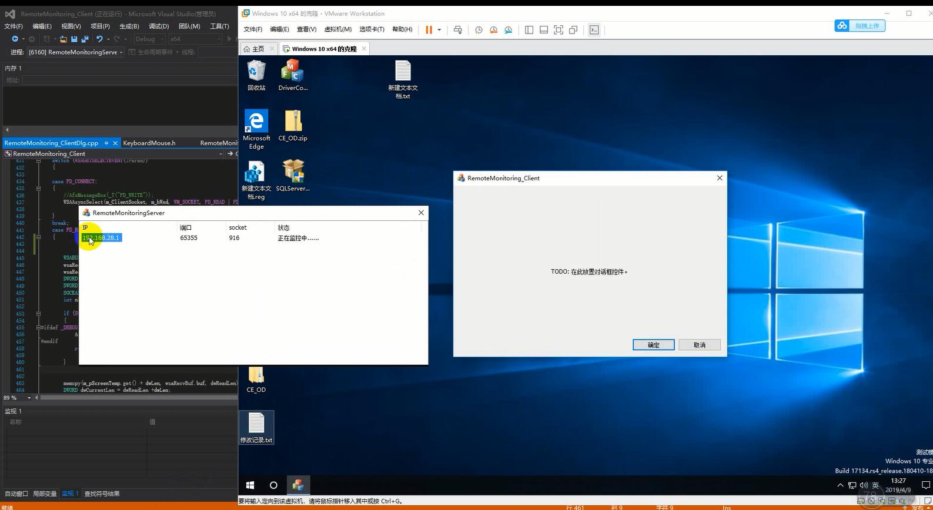Select the 新建文本文档.txt desktop file
Screen dimensions: 933x510
click(x=403, y=79)
